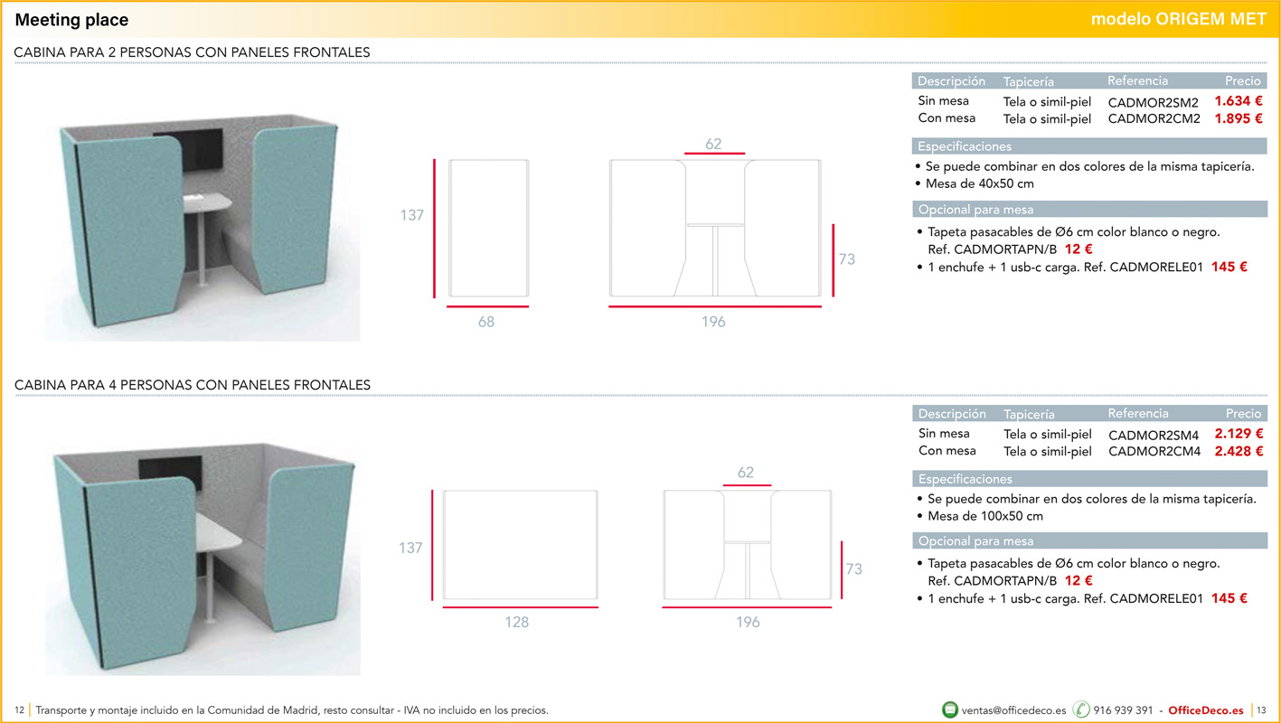
Task: Click 'Mesa de 100x50 cm' specification
Action: 985,516
